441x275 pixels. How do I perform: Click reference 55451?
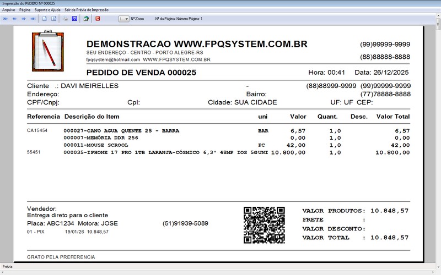coord(34,152)
